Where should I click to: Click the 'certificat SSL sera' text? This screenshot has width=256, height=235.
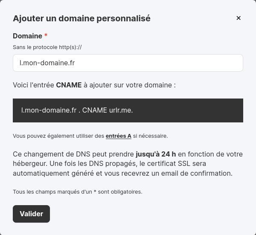pos(177,163)
